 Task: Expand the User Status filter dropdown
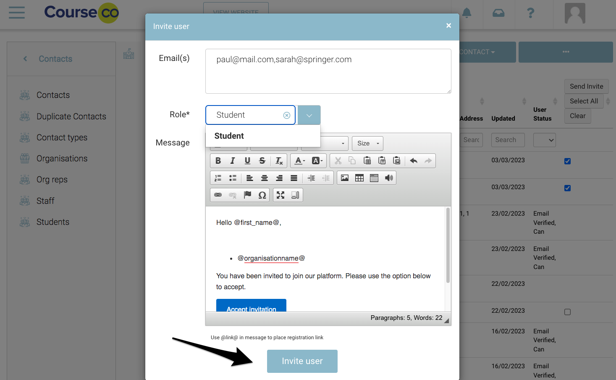tap(544, 140)
